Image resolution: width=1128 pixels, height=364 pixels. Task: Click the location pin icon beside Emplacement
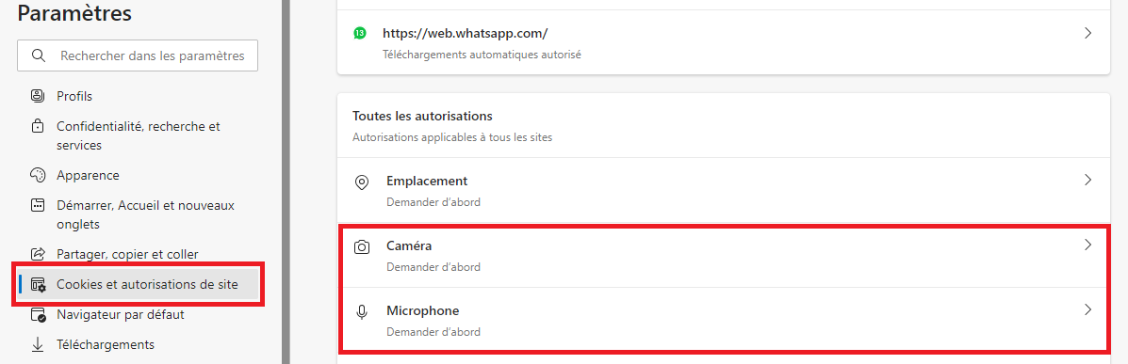coord(362,182)
